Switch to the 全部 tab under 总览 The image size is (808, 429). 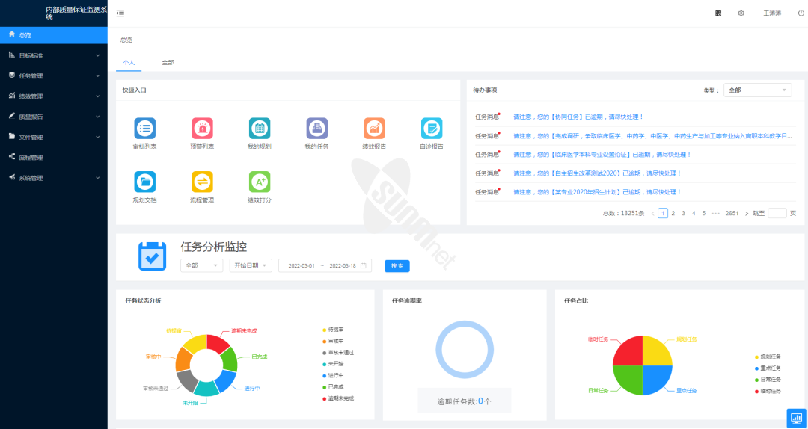(x=168, y=62)
